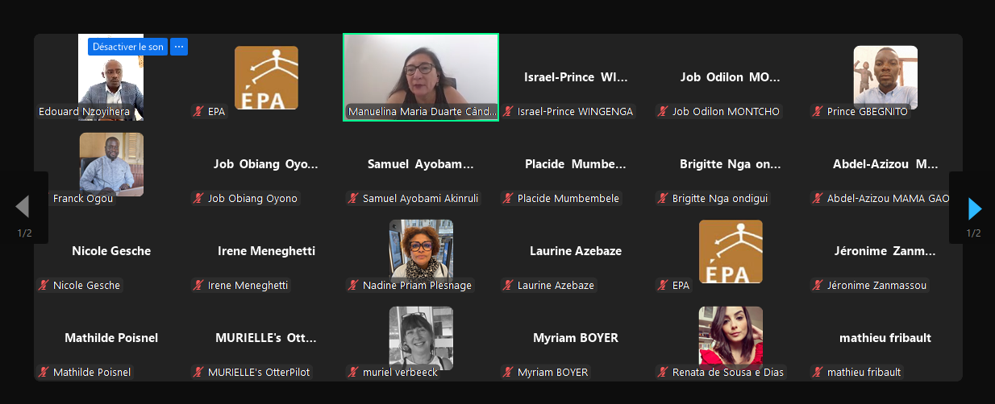Go to previous page with gray left arrow
This screenshot has width=995, height=404.
pos(23,207)
